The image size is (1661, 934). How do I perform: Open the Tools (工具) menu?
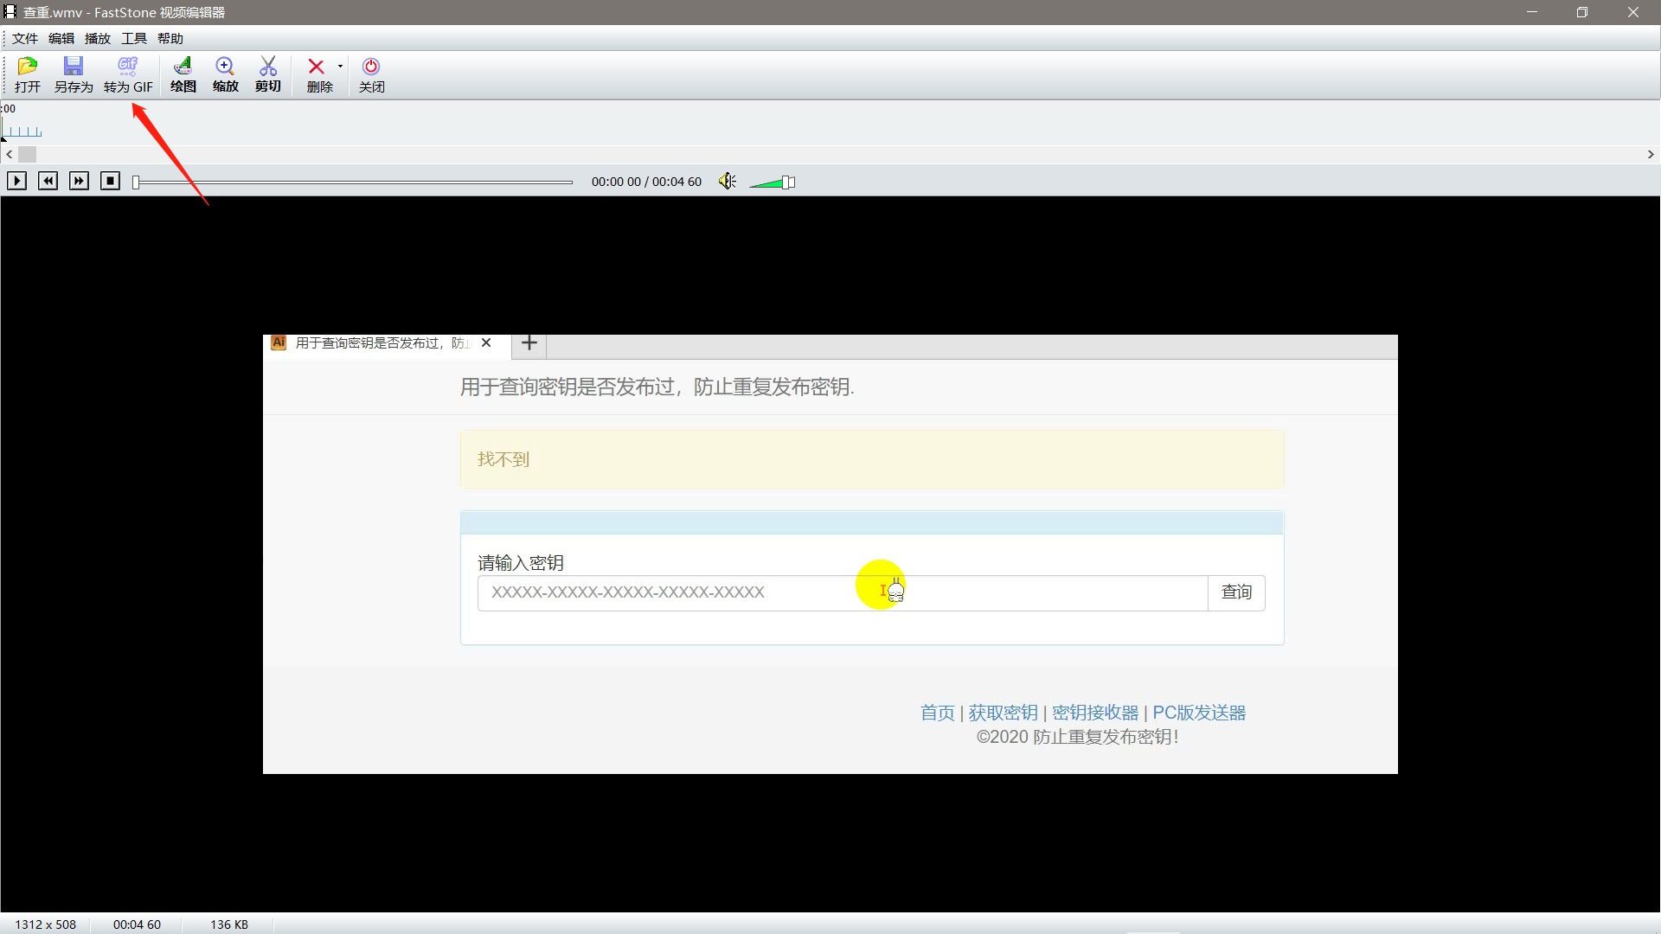pos(133,39)
